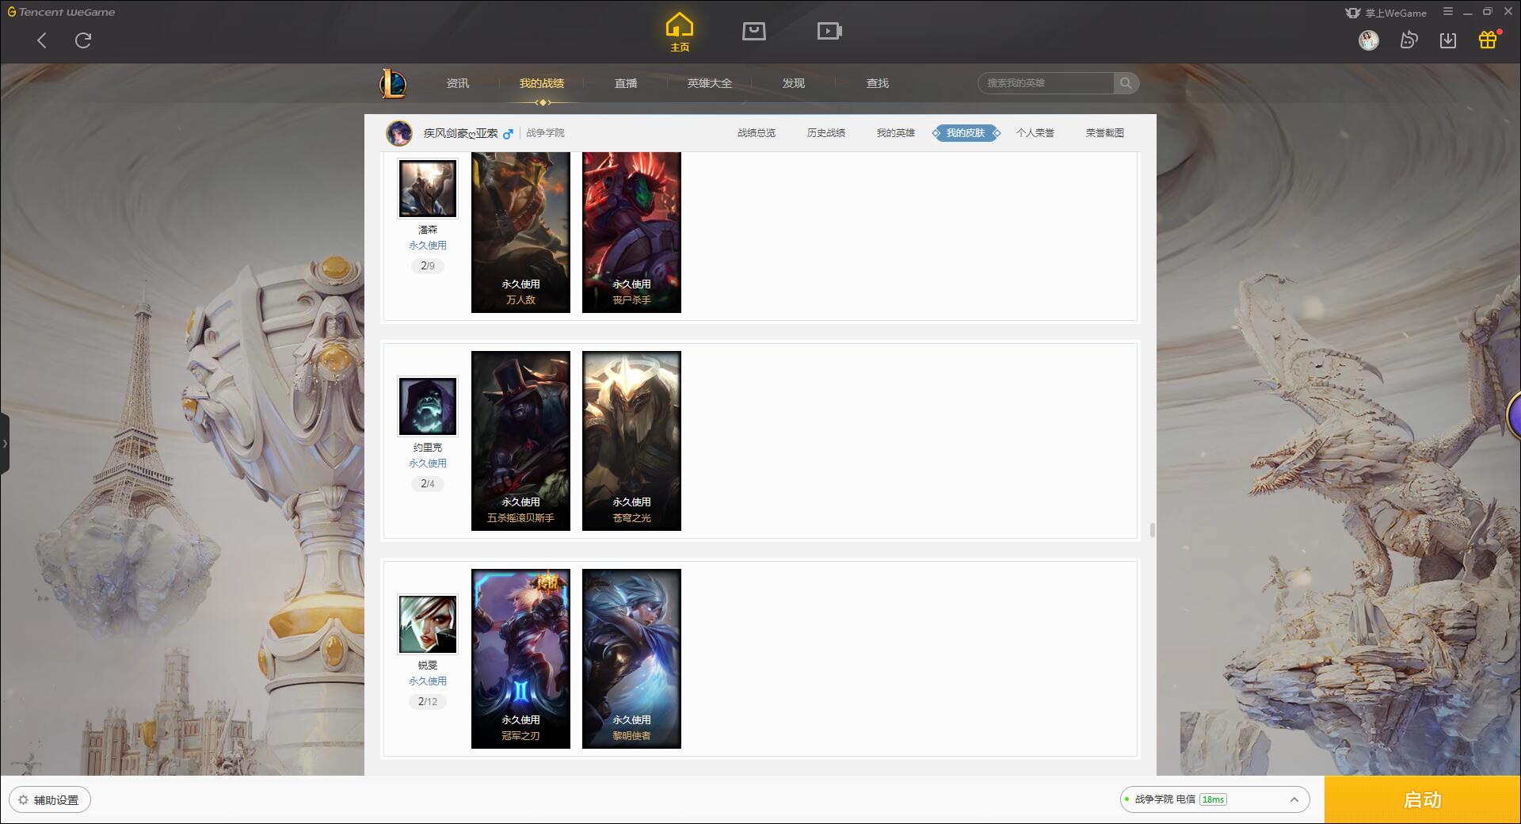Click the skin list scrollbar thumb
This screenshot has height=824, width=1521.
(x=1152, y=530)
